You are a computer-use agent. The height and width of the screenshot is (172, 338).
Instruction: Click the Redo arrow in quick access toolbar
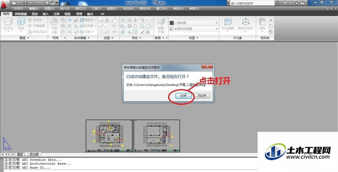pos(39,3)
